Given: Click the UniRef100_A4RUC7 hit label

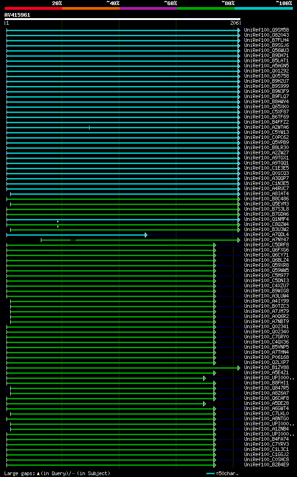Looking at the screenshot, I should click(x=267, y=189).
